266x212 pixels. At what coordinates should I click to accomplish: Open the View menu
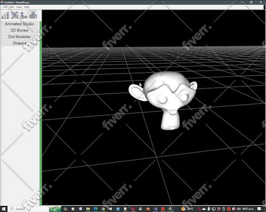click(x=19, y=7)
